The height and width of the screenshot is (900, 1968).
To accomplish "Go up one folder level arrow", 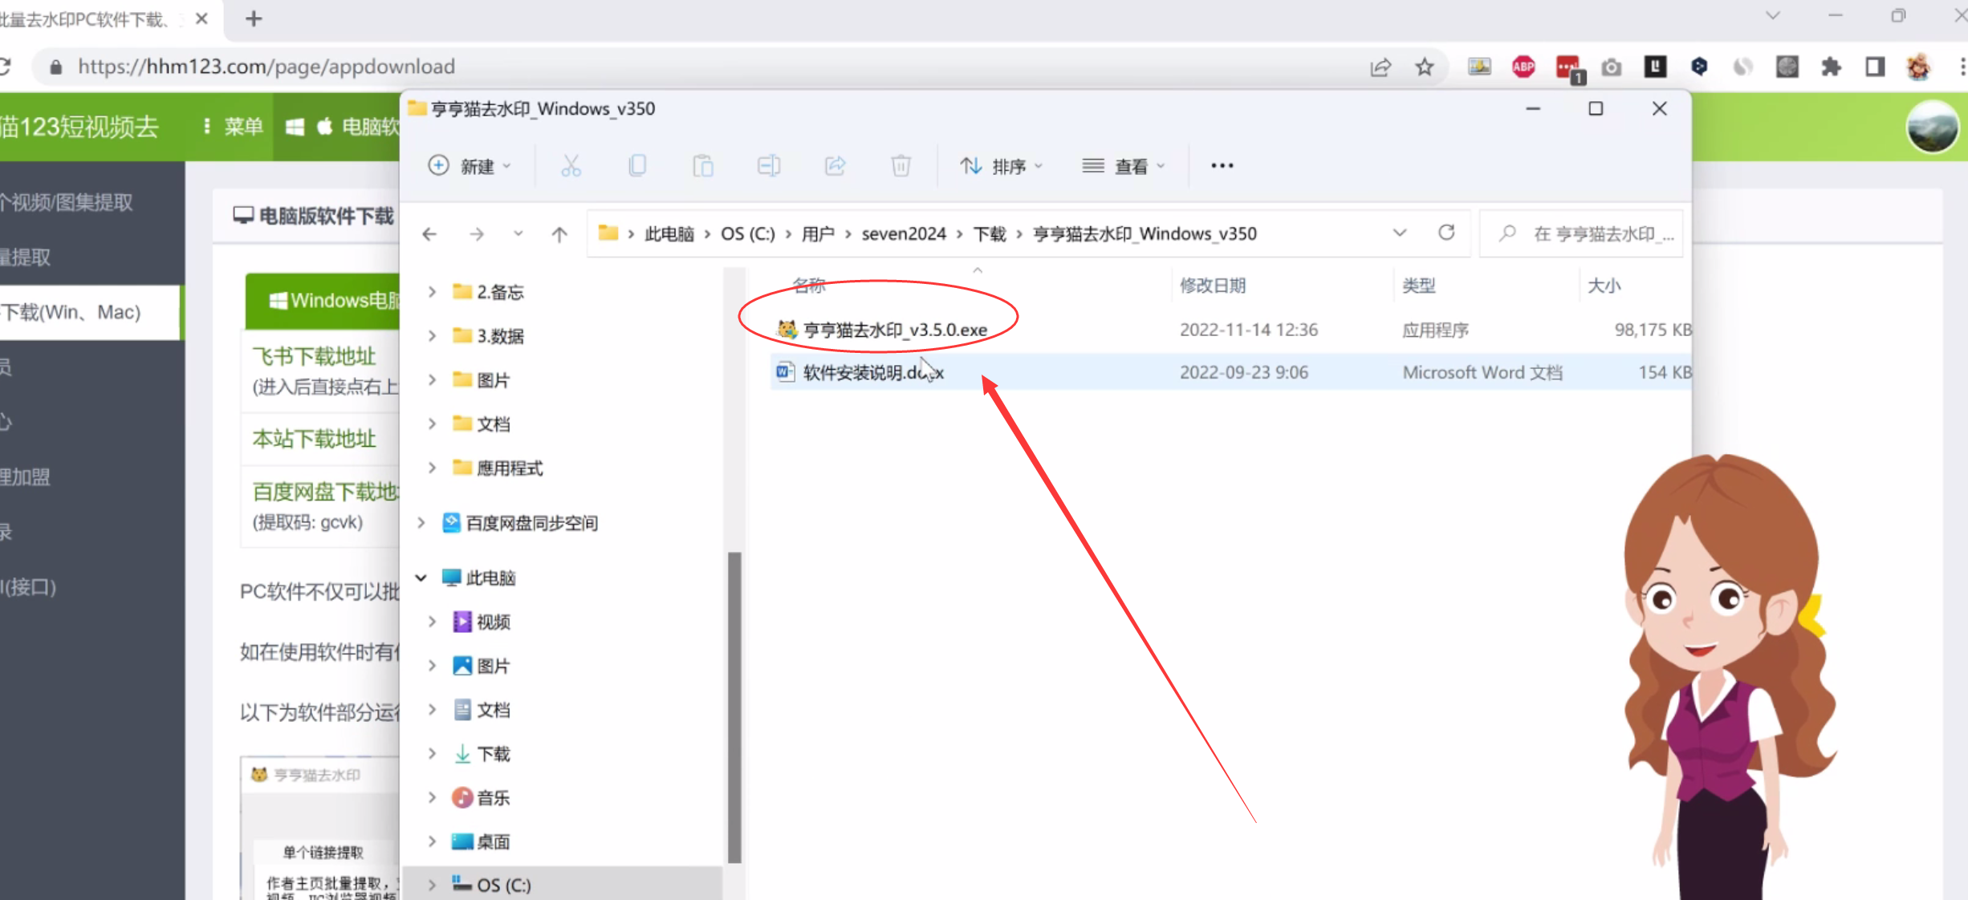I will tap(559, 234).
